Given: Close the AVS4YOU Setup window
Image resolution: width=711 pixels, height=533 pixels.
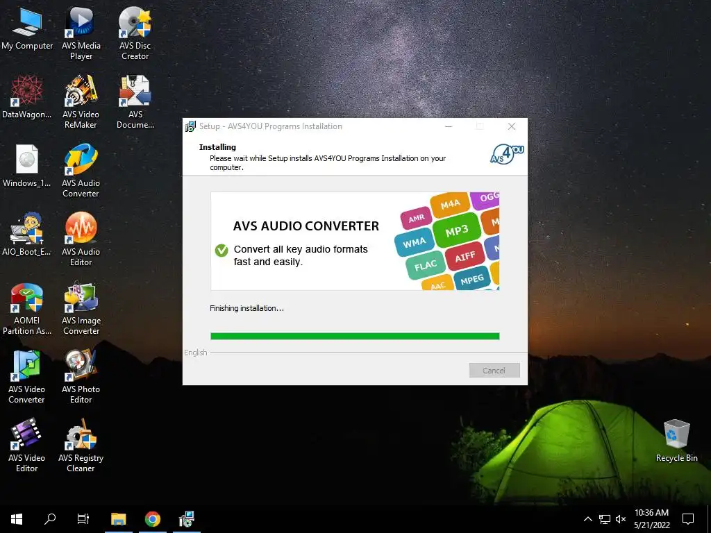Looking at the screenshot, I should tap(512, 126).
